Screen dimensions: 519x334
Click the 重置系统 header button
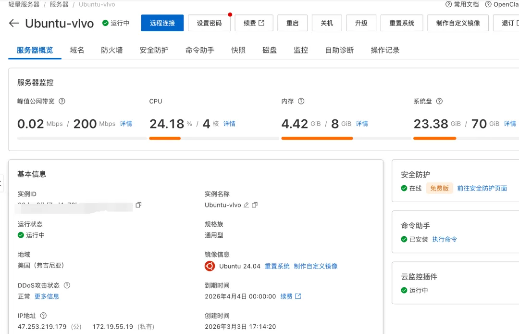coord(402,23)
